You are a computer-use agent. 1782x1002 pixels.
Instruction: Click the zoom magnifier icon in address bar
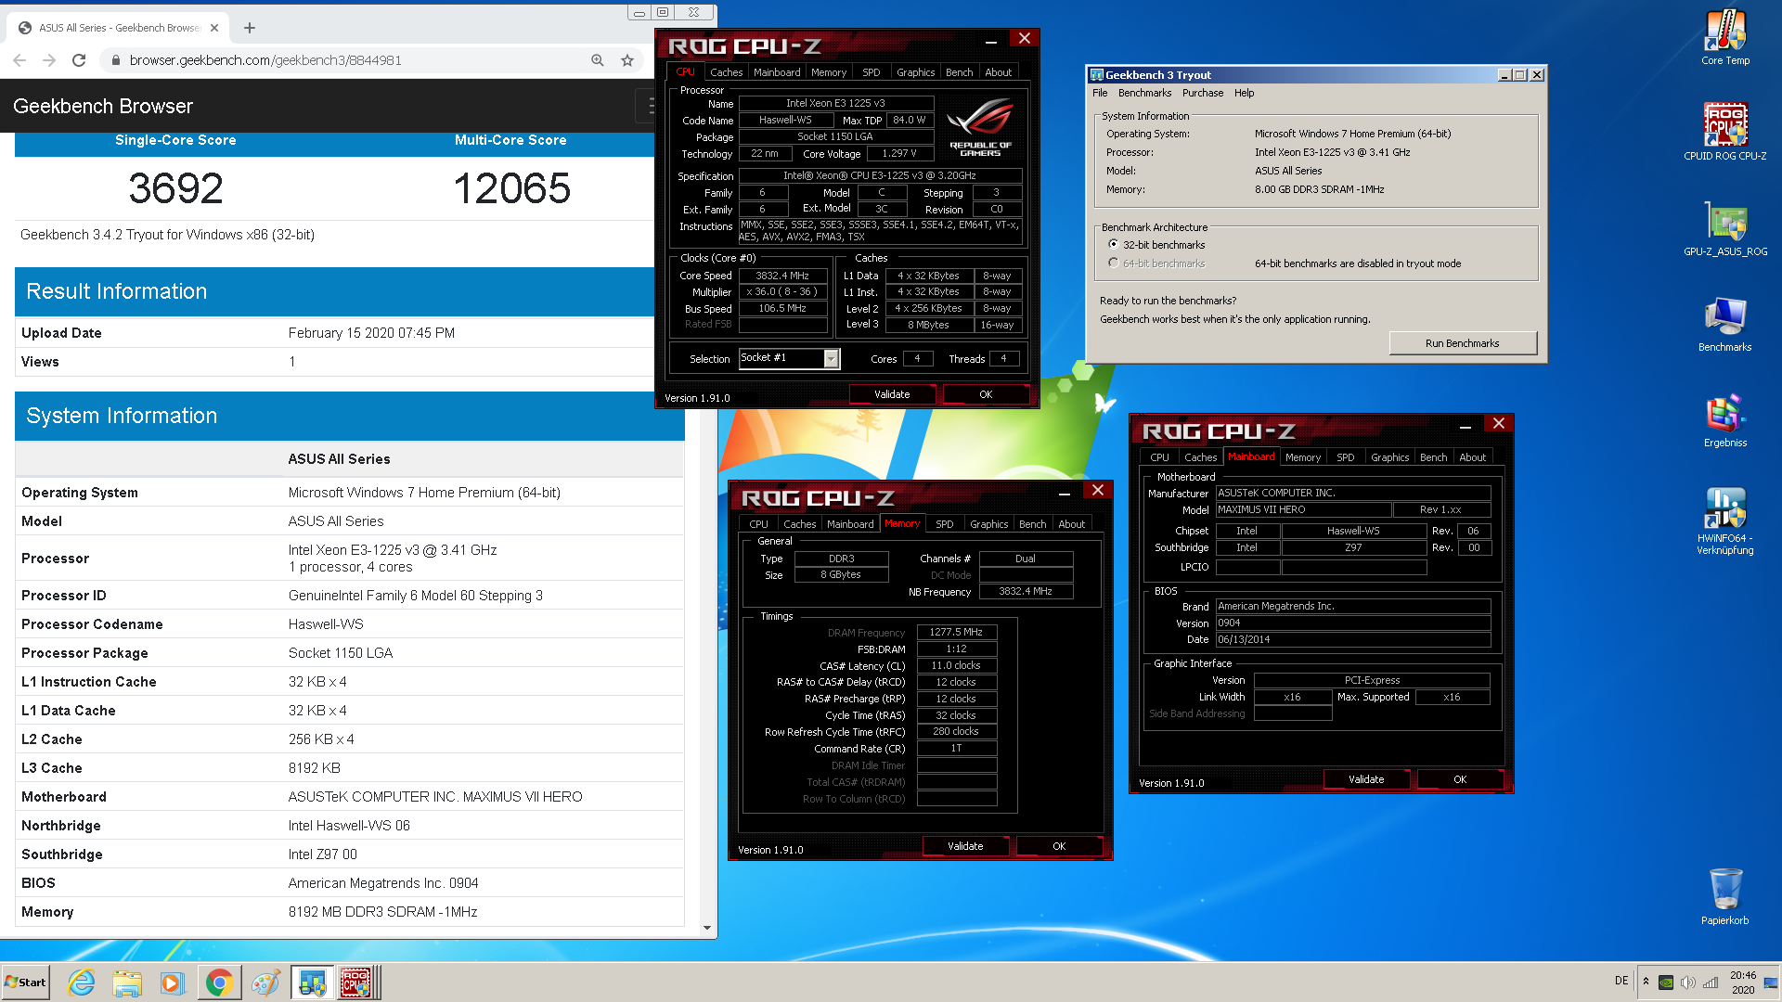[598, 60]
